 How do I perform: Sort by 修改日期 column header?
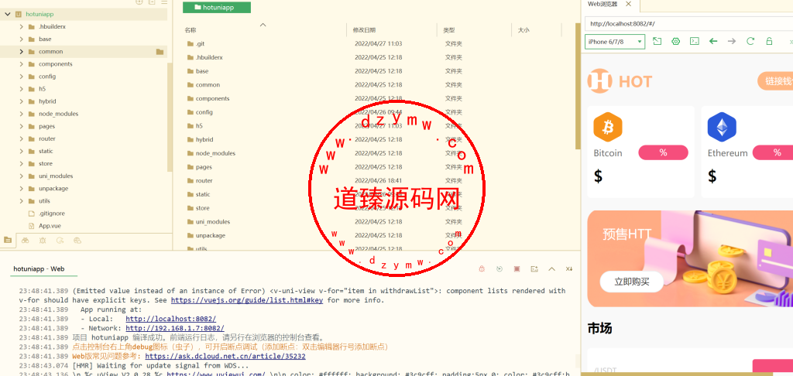(364, 30)
